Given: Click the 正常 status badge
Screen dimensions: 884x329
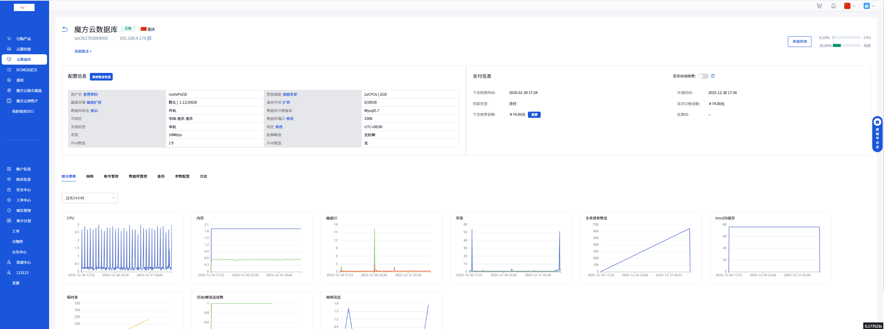Looking at the screenshot, I should pyautogui.click(x=128, y=29).
